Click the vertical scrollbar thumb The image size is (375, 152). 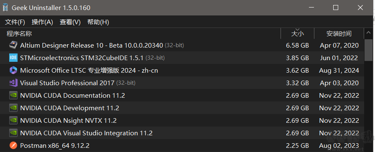pos(368,50)
